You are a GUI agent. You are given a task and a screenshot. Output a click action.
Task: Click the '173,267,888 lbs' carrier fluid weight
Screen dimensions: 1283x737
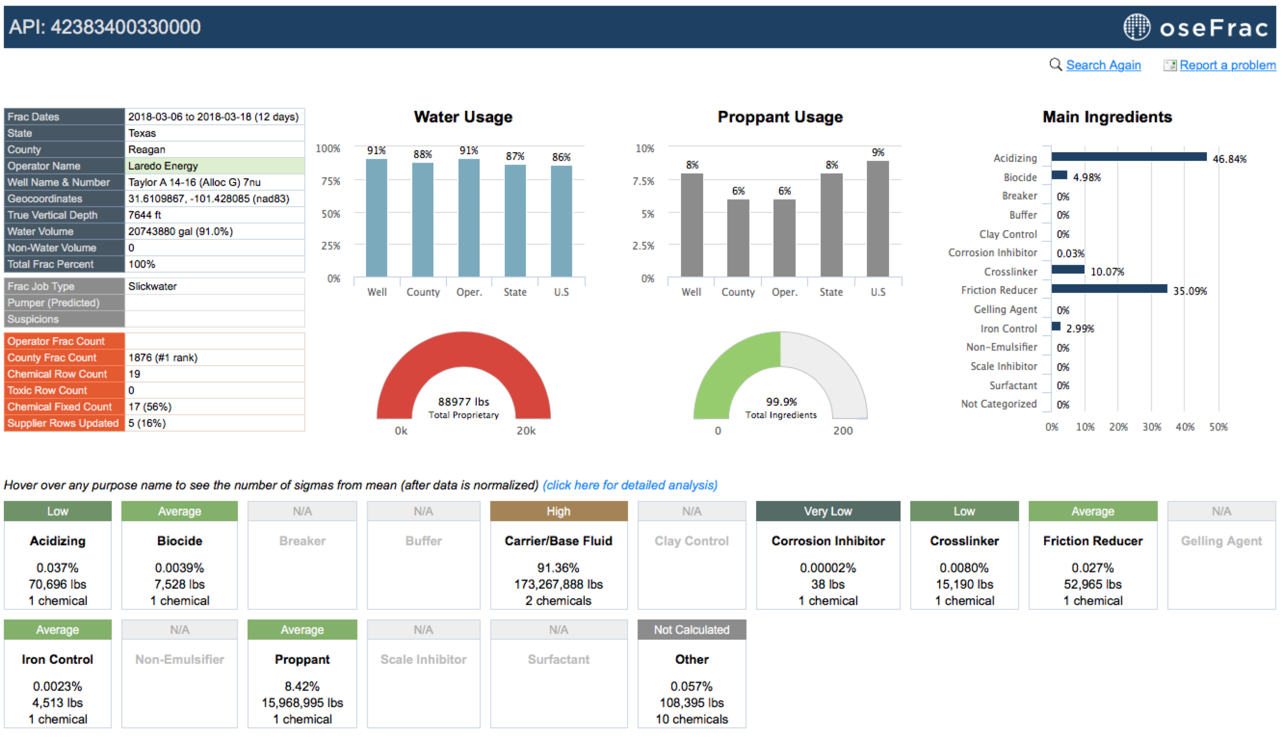tap(559, 584)
